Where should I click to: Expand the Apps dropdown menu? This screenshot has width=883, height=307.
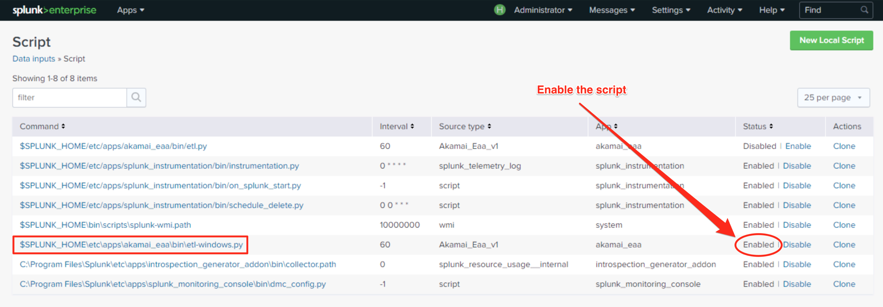pos(130,10)
